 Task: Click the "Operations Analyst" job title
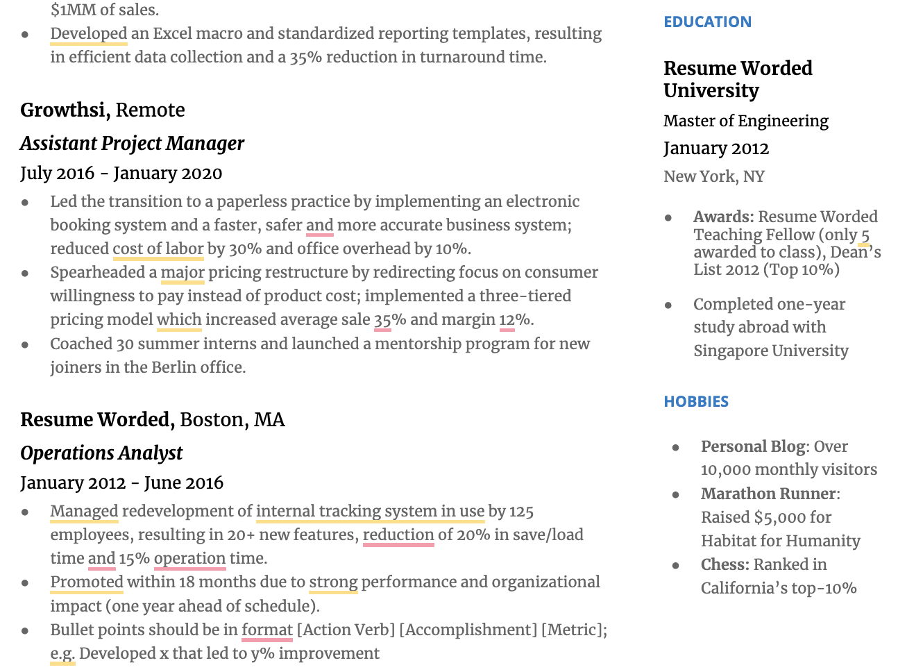point(101,453)
